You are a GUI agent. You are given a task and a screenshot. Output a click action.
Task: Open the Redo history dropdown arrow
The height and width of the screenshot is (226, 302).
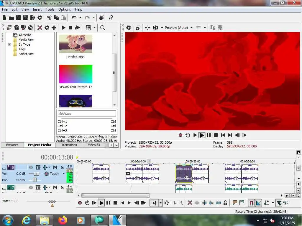(93, 18)
